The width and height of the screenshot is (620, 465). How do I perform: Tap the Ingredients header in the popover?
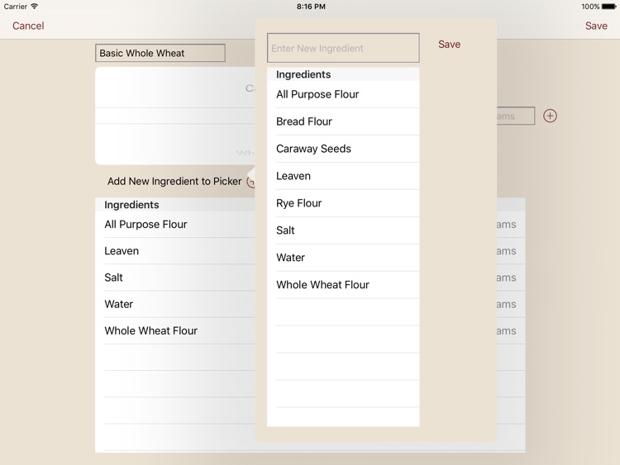[343, 74]
